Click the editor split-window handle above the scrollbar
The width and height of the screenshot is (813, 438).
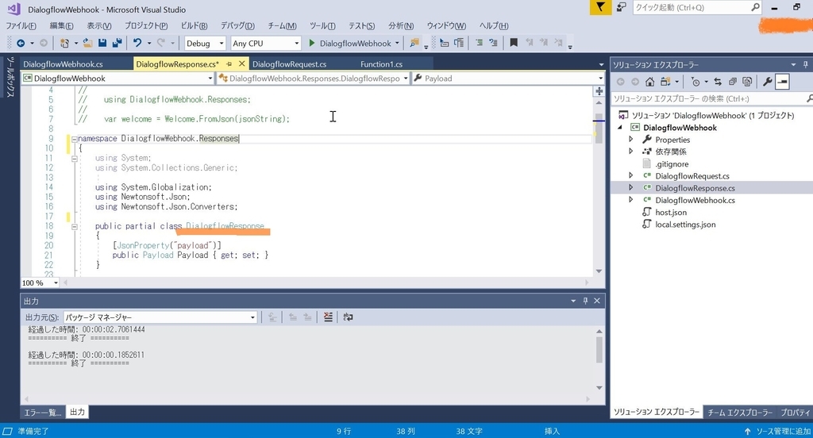599,91
